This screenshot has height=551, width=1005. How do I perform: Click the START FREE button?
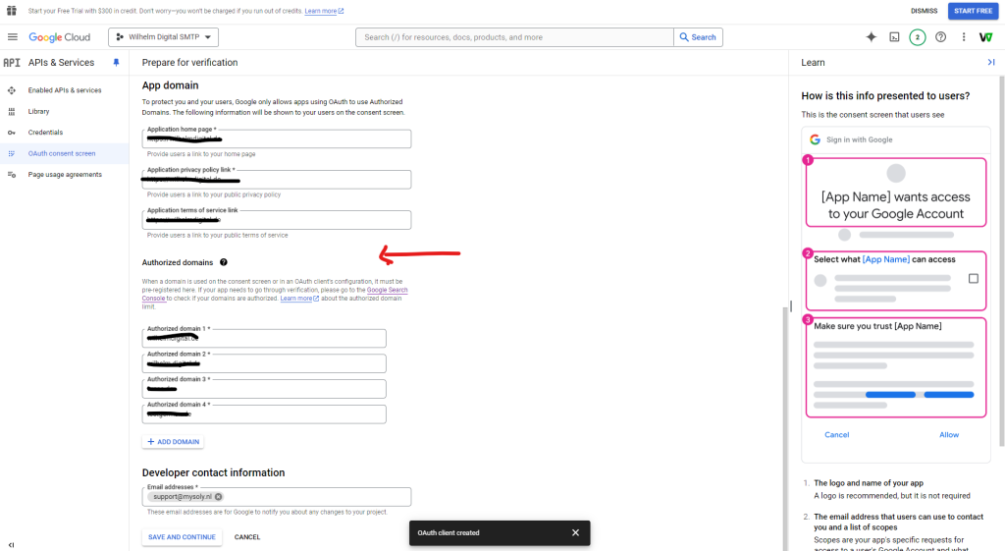tap(973, 11)
